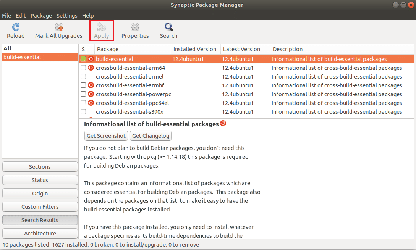Mark the crossbuild-essential-armel checkbox
Image resolution: width=416 pixels, height=250 pixels.
[x=83, y=77]
